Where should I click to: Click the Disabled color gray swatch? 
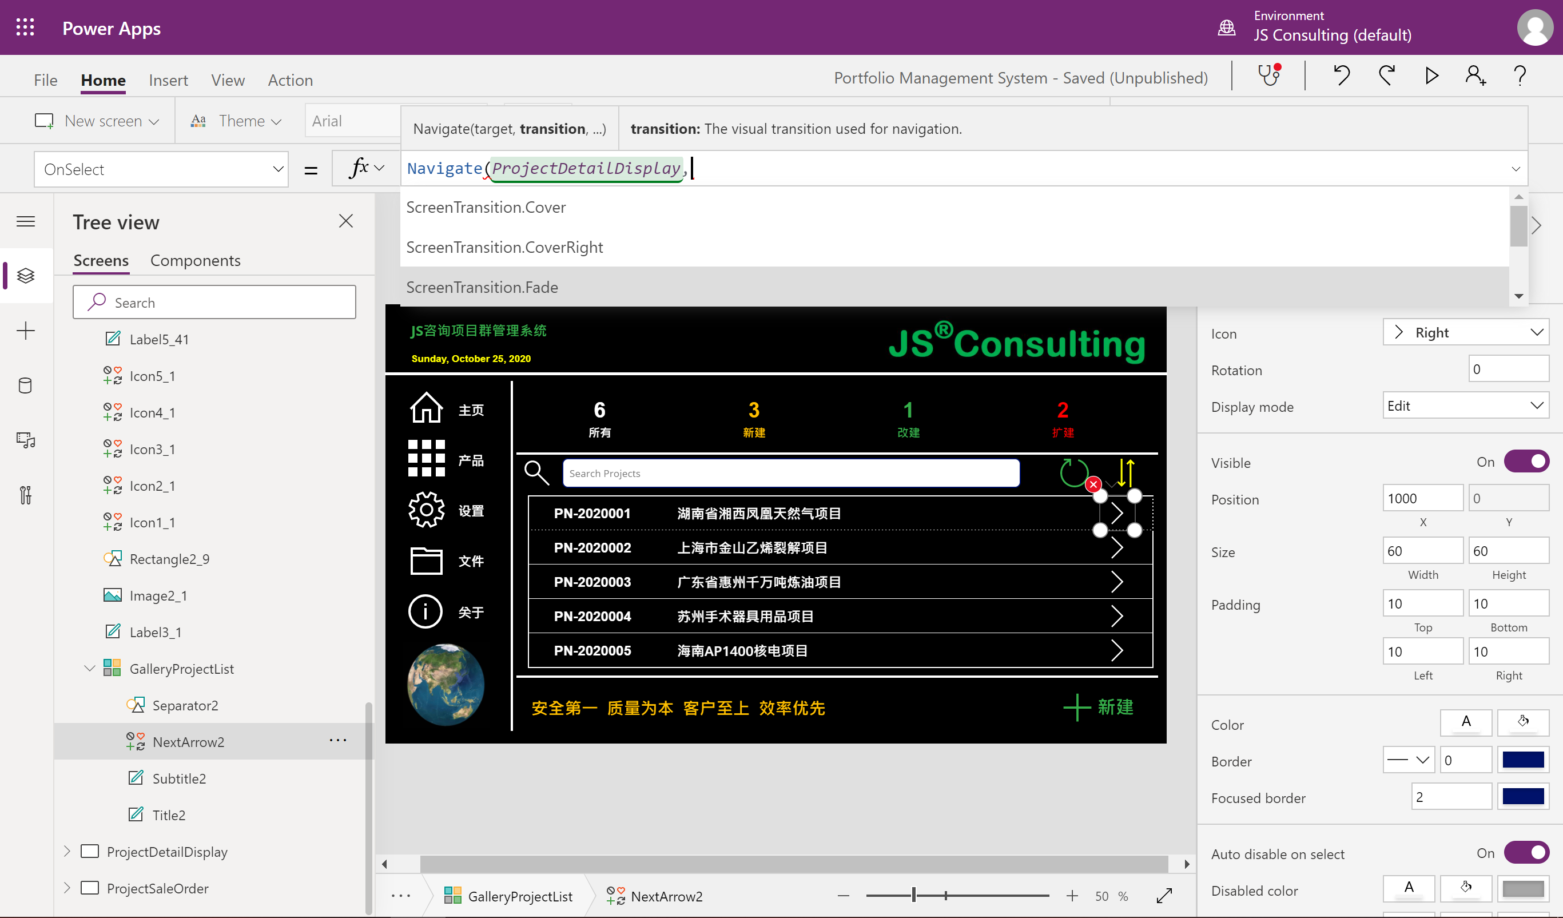point(1523,889)
